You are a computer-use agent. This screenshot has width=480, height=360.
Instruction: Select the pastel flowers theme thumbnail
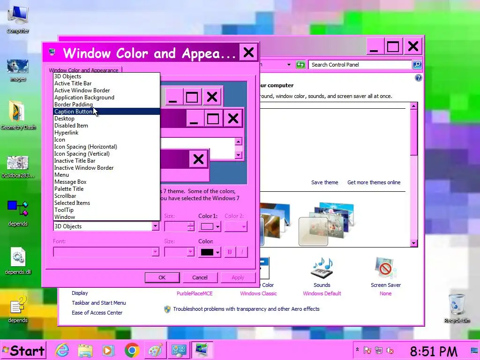(326, 224)
